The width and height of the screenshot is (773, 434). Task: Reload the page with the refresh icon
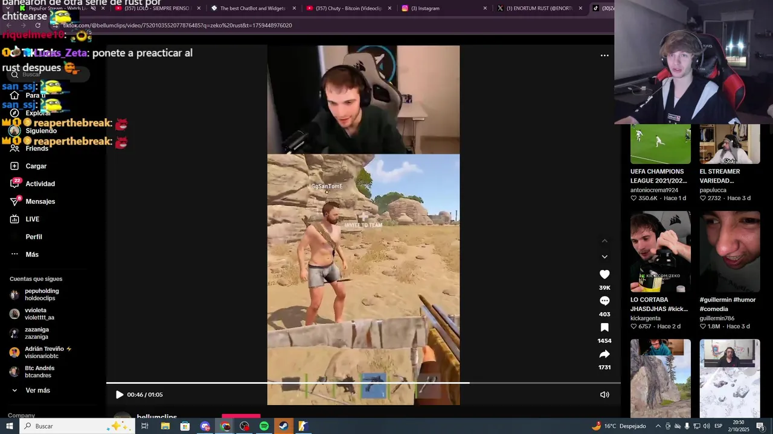[x=37, y=25]
